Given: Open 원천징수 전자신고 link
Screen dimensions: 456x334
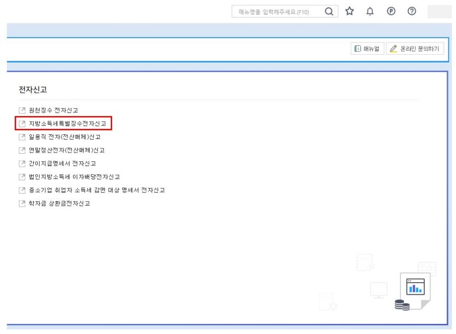Looking at the screenshot, I should 53,110.
